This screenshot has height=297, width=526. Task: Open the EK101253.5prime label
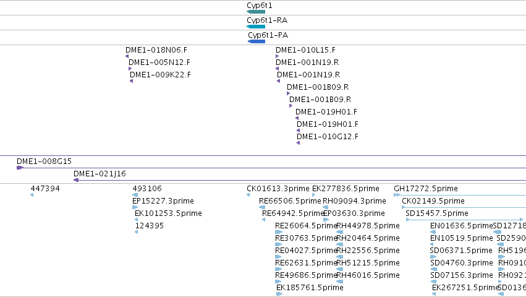(x=168, y=213)
